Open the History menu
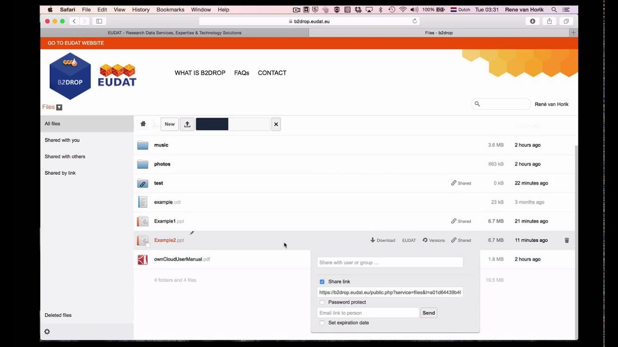Viewport: 618px width, 347px height. 140,10
